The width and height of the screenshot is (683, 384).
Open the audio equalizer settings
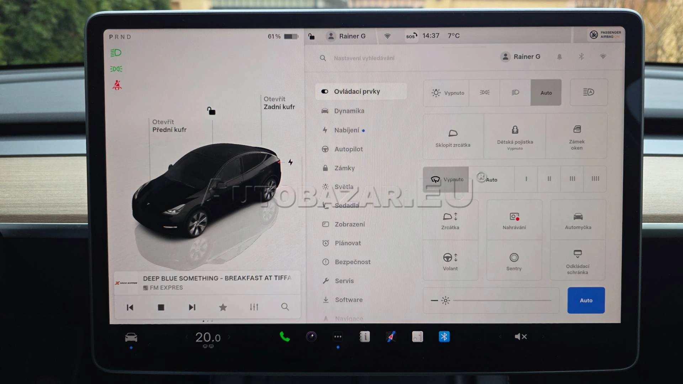click(x=254, y=307)
